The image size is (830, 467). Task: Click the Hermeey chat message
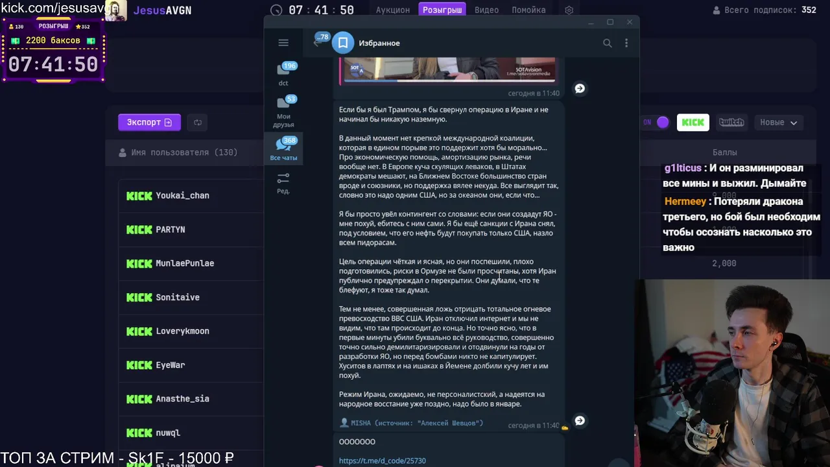741,224
